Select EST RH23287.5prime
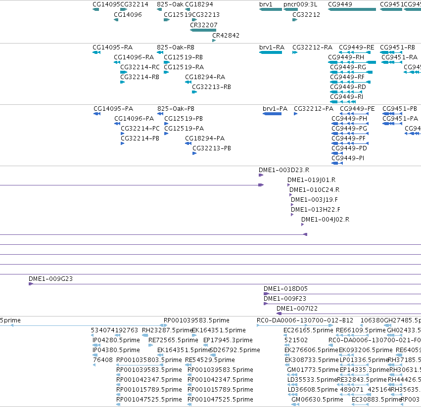This screenshot has height=407, width=421. click(167, 330)
